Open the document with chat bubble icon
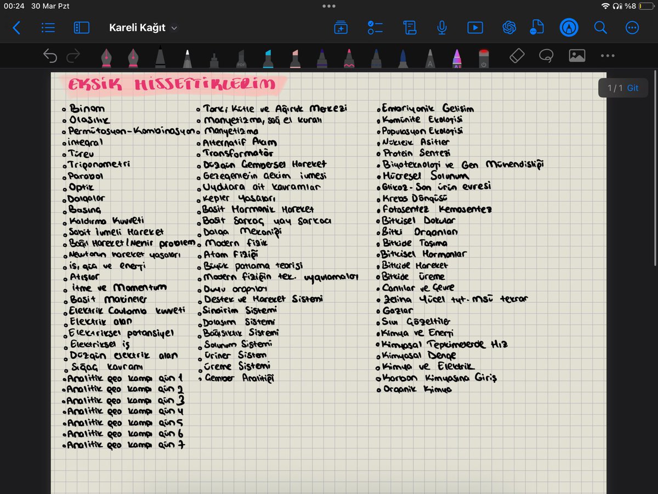658x494 pixels. [x=536, y=28]
